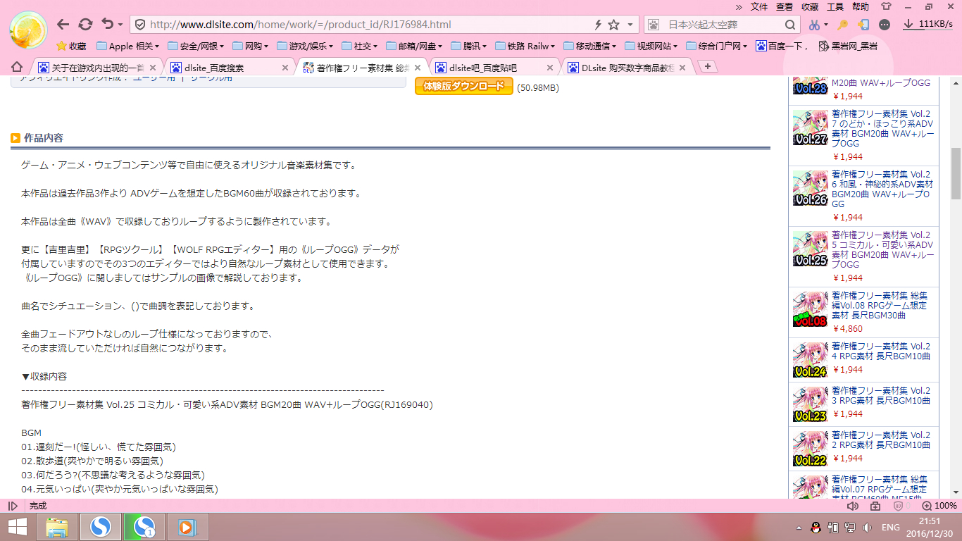Click the lightning speed mode icon
This screenshot has width=962, height=541.
(598, 25)
